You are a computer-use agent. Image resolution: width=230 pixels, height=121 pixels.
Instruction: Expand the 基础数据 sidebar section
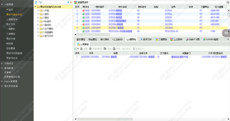coord(2,68)
